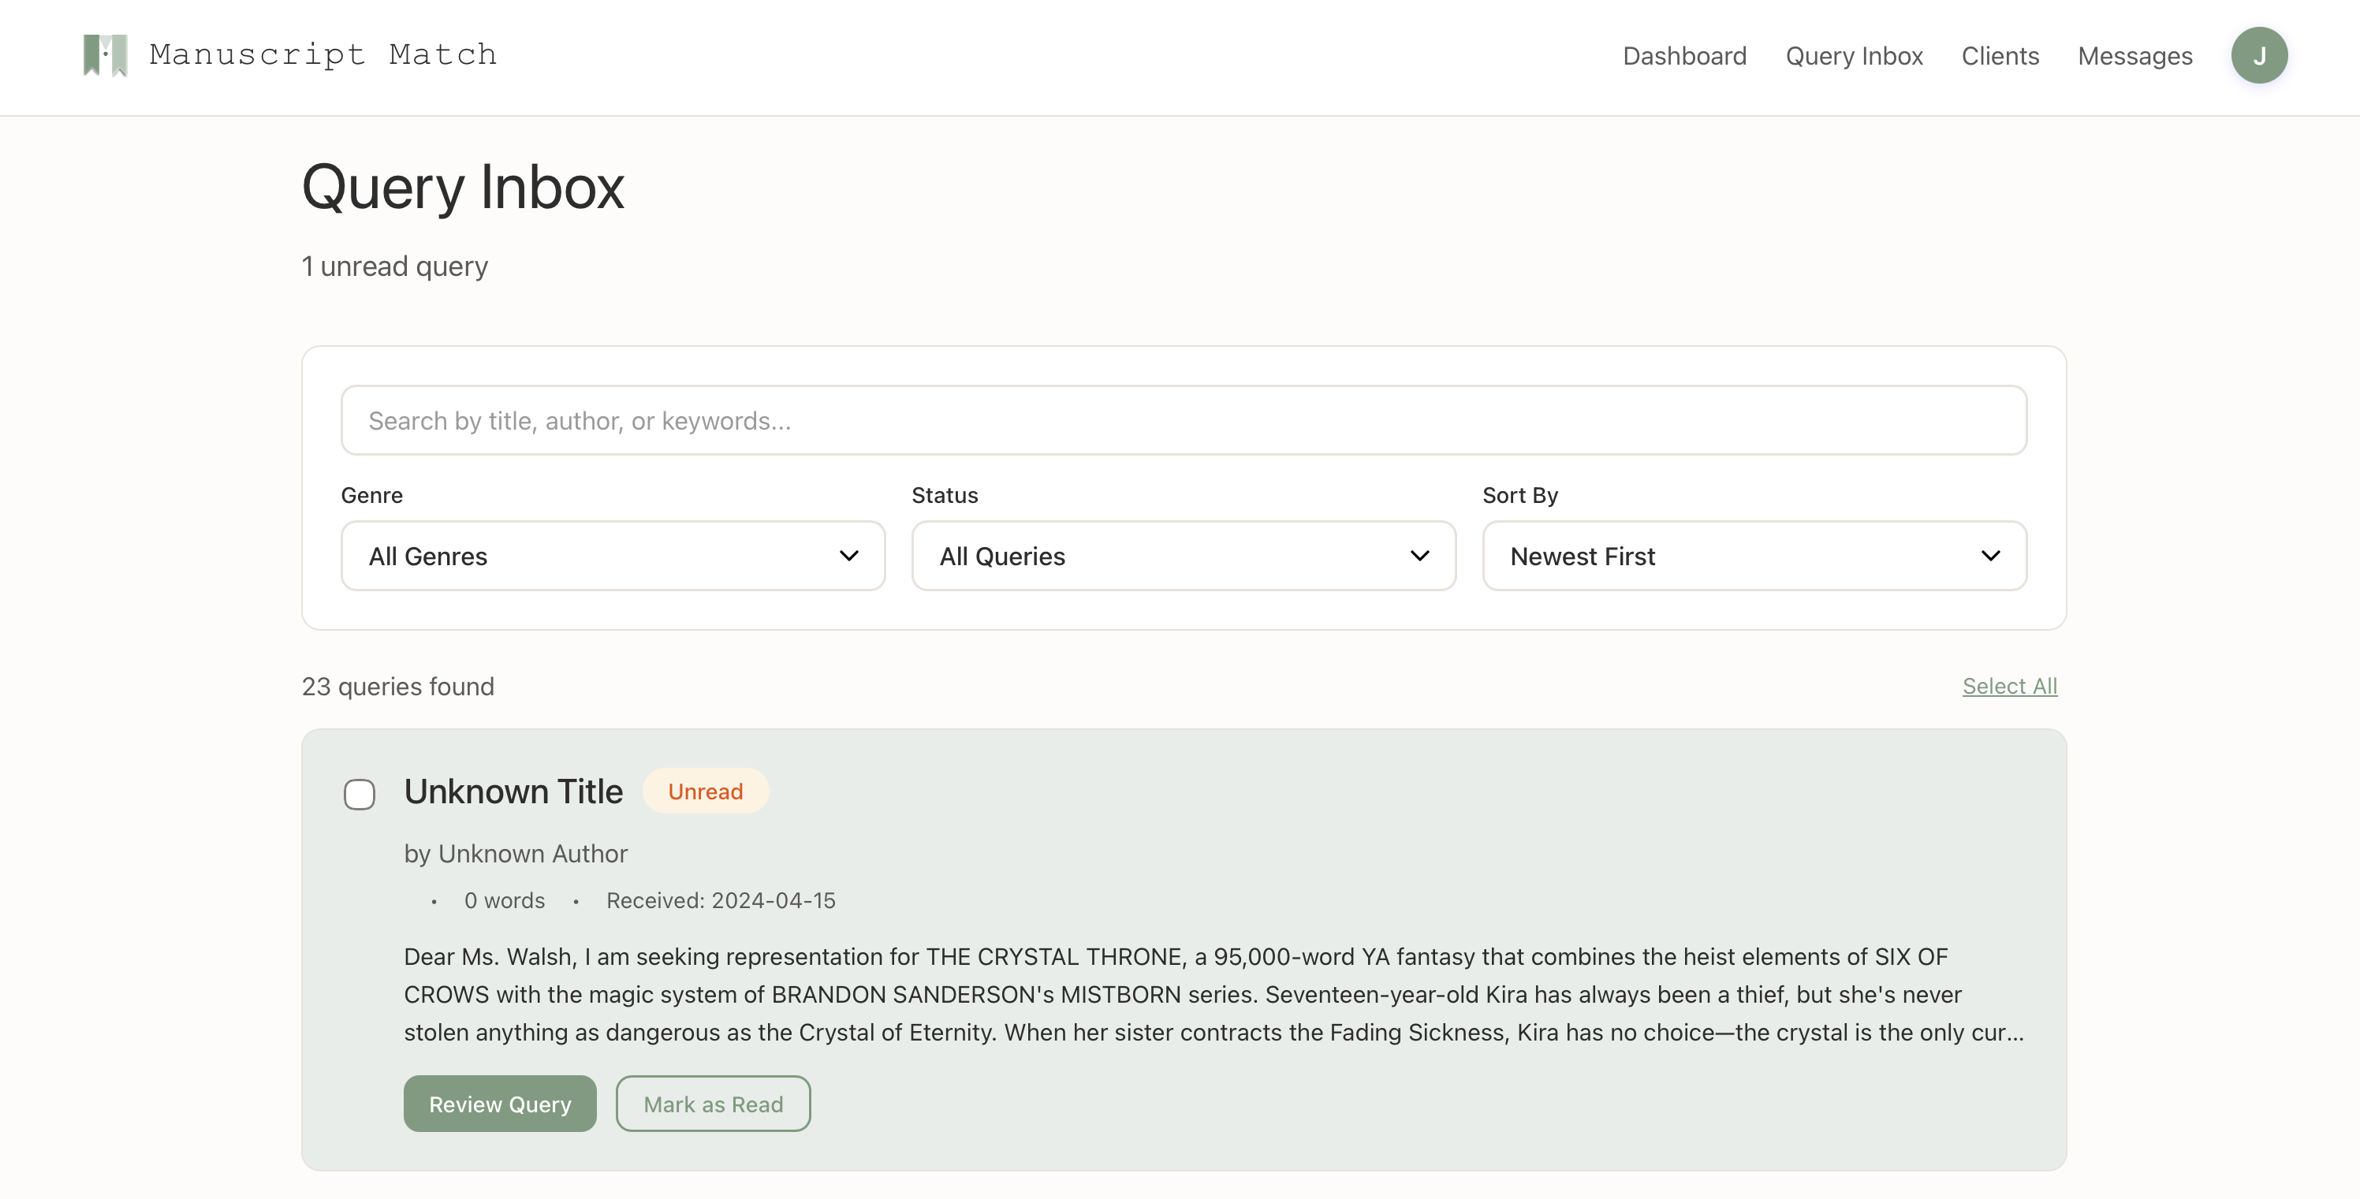This screenshot has height=1199, width=2360.
Task: Open the Messages page
Action: [2134, 56]
